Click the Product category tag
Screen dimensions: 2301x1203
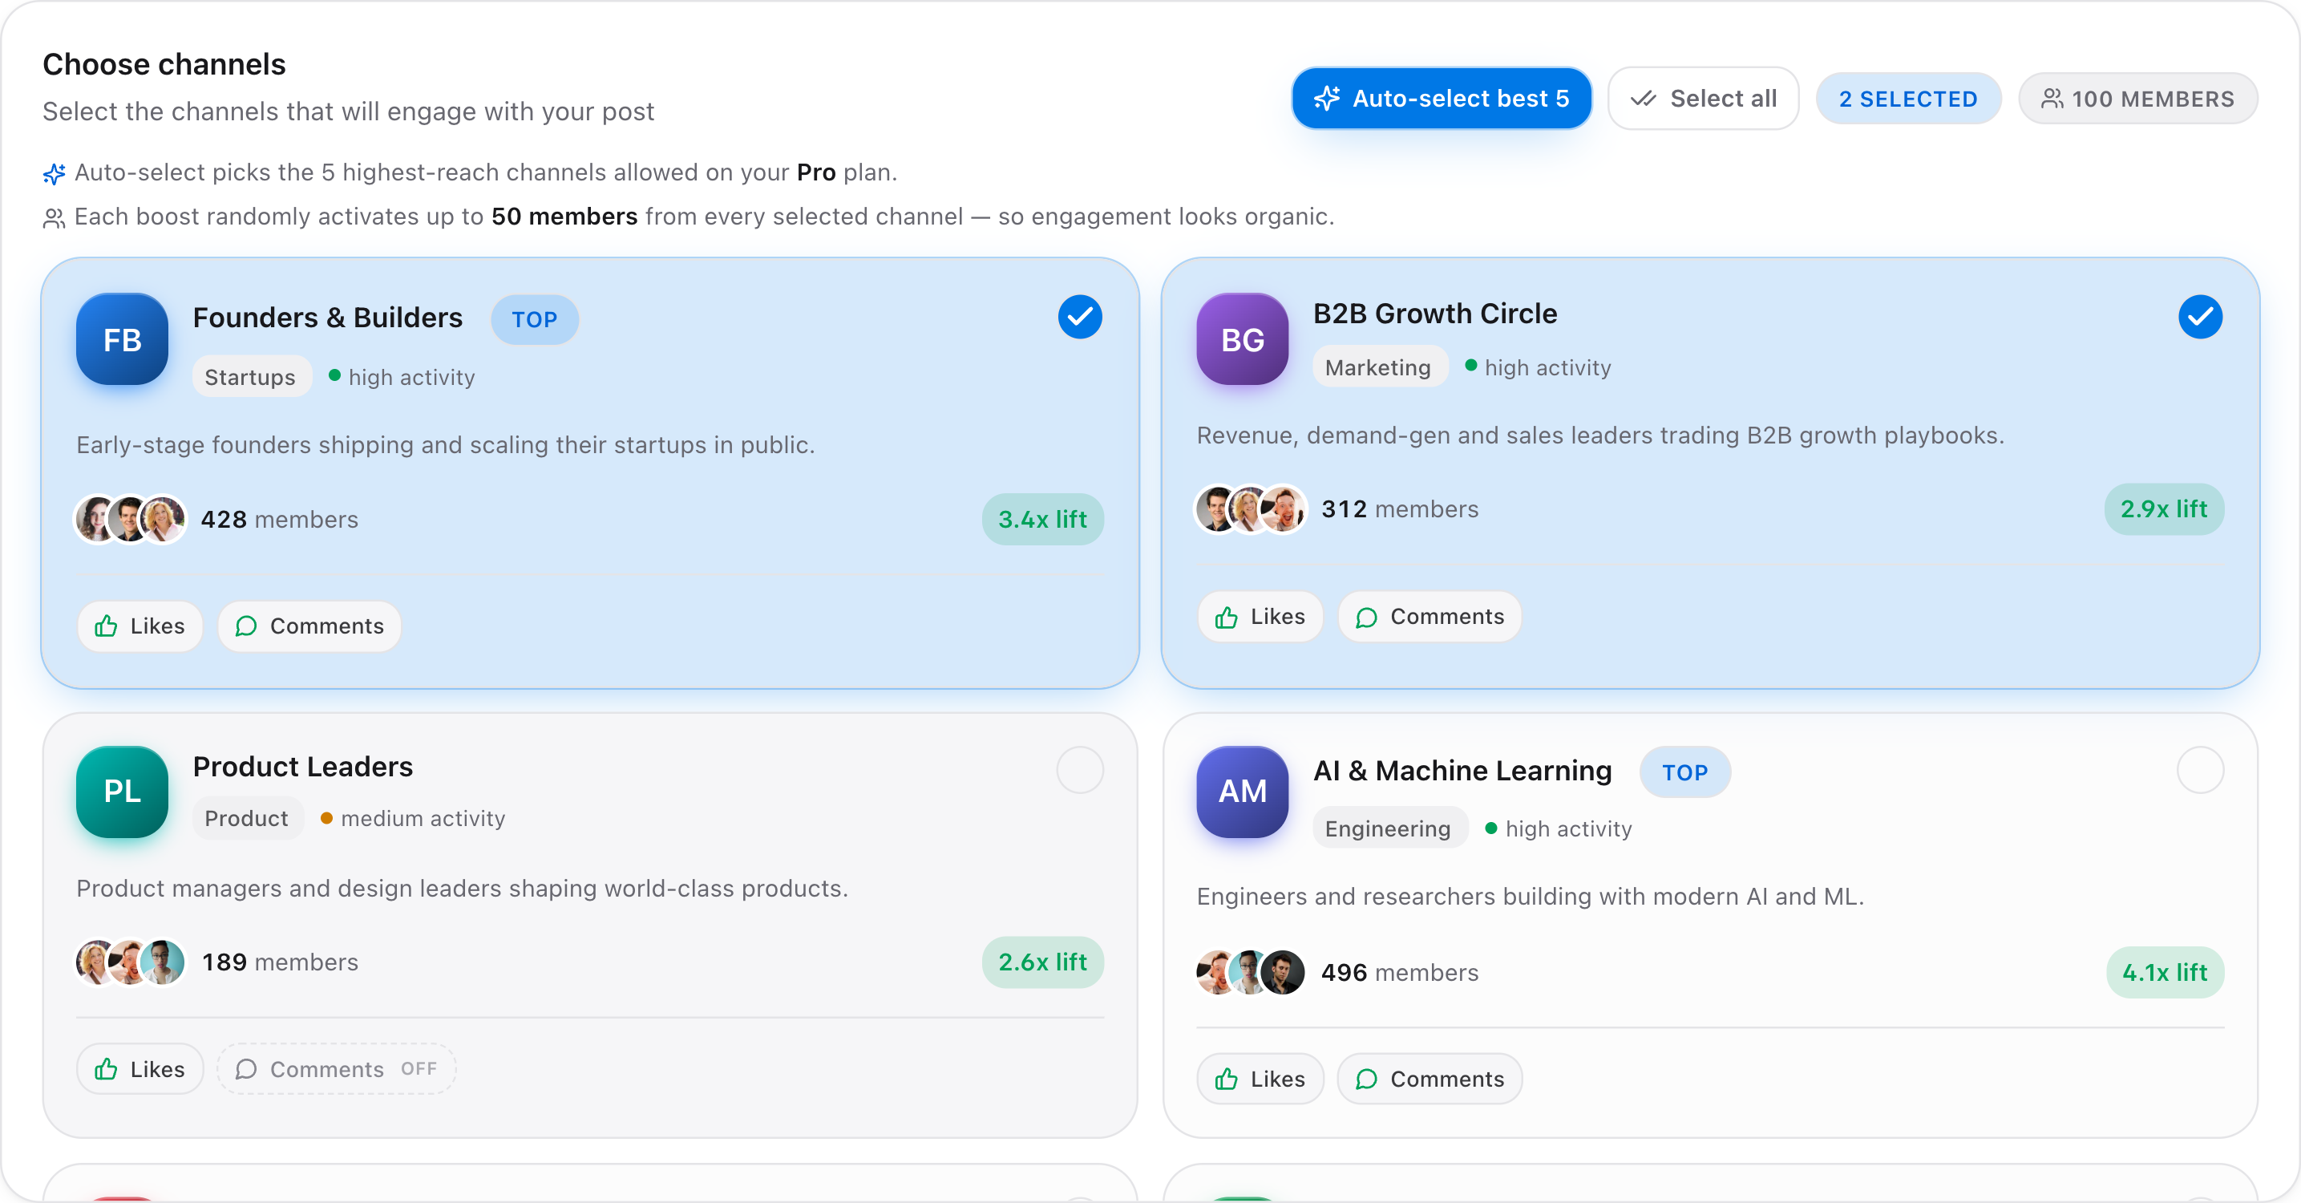point(247,819)
